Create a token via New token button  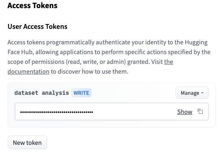(27, 142)
